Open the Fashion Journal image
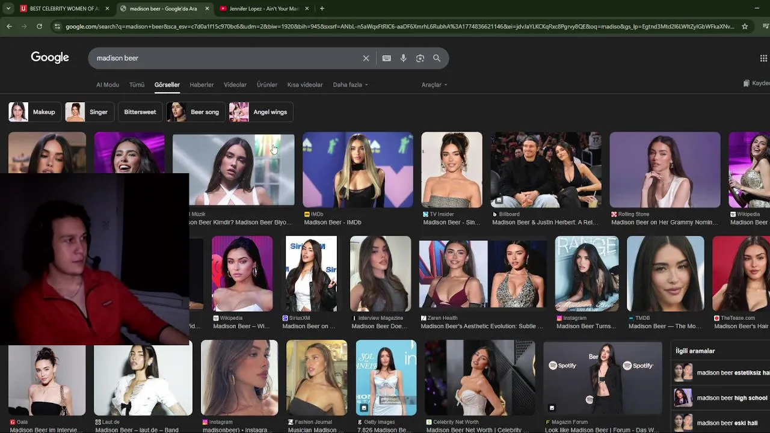This screenshot has width=770, height=433. 317,378
